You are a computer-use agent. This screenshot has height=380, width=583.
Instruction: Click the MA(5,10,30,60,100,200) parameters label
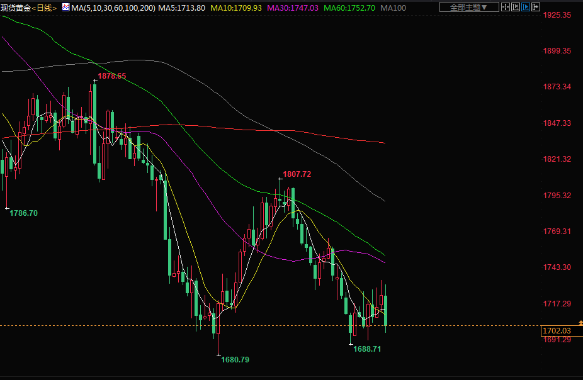113,8
